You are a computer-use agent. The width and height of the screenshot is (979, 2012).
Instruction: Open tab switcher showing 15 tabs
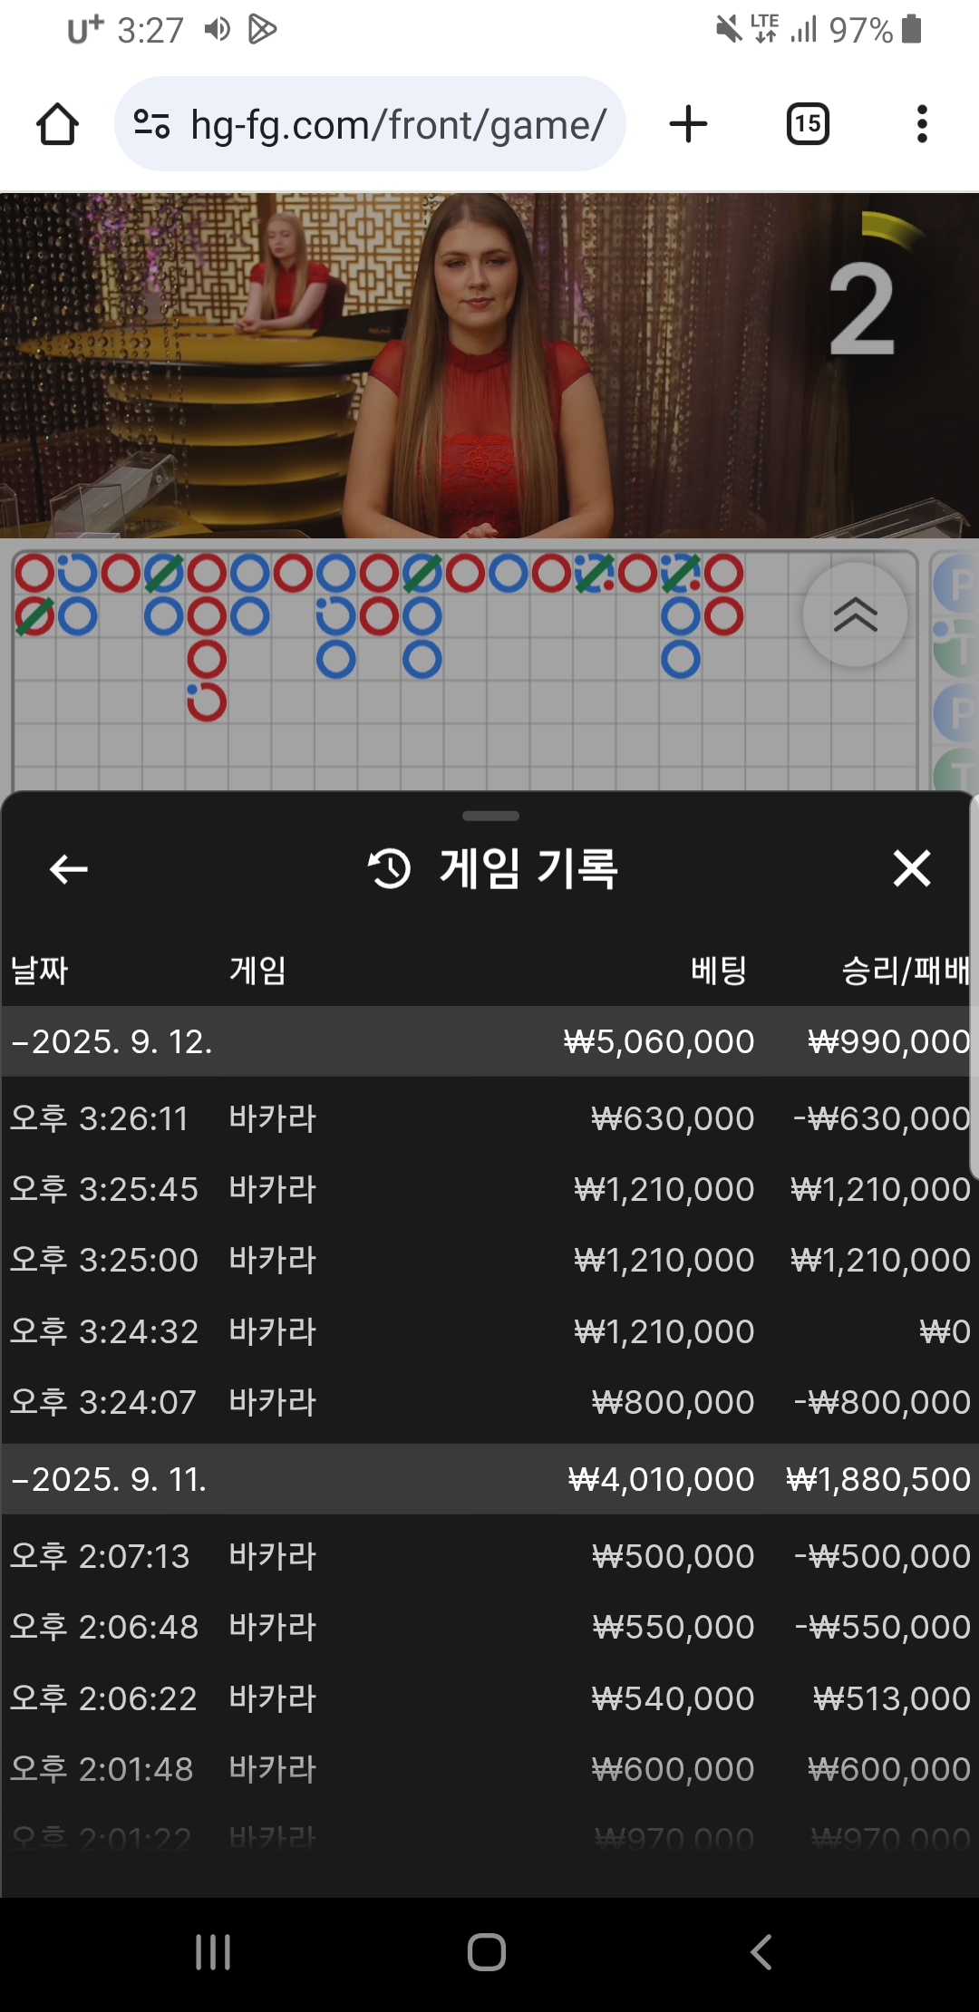click(808, 124)
